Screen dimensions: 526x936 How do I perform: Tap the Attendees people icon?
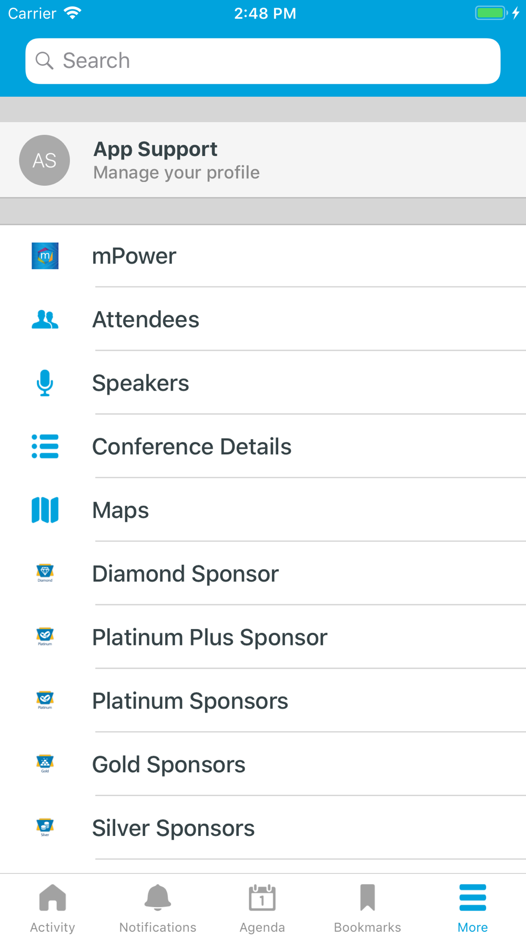pos(45,320)
